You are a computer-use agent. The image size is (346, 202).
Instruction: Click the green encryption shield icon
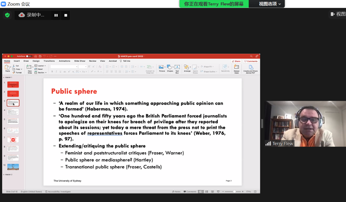[x=7, y=15]
